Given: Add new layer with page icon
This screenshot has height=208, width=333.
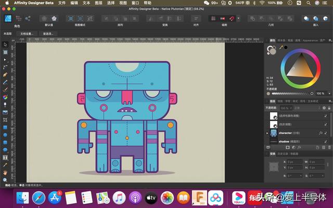Looking at the screenshot, I should coord(318,147).
